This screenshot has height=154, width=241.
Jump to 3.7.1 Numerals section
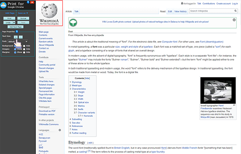click(88, 116)
